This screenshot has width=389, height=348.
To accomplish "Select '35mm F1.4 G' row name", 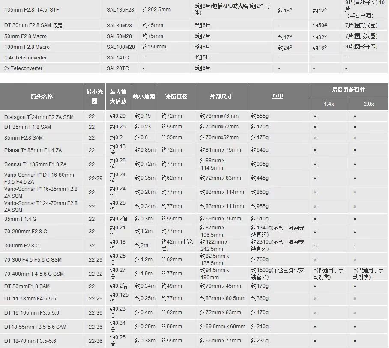I will click(x=20, y=219).
